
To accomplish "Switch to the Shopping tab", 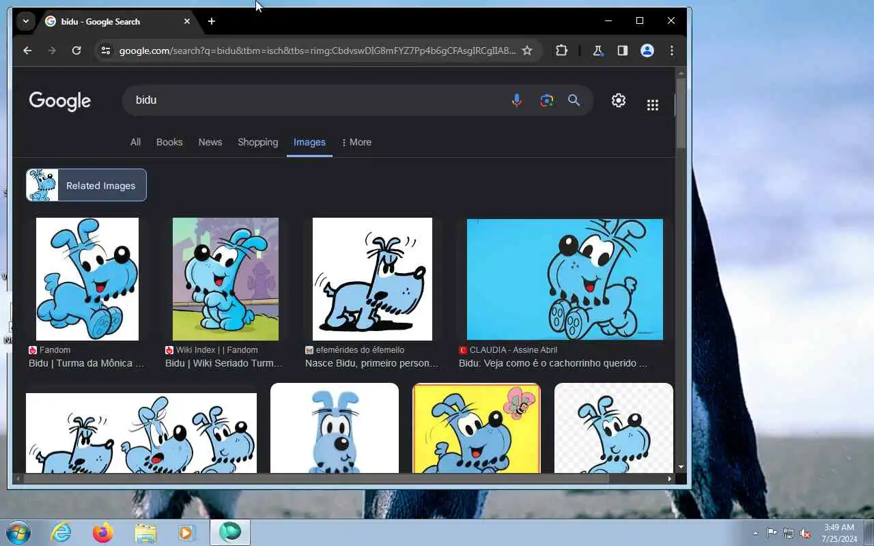I will (x=257, y=142).
